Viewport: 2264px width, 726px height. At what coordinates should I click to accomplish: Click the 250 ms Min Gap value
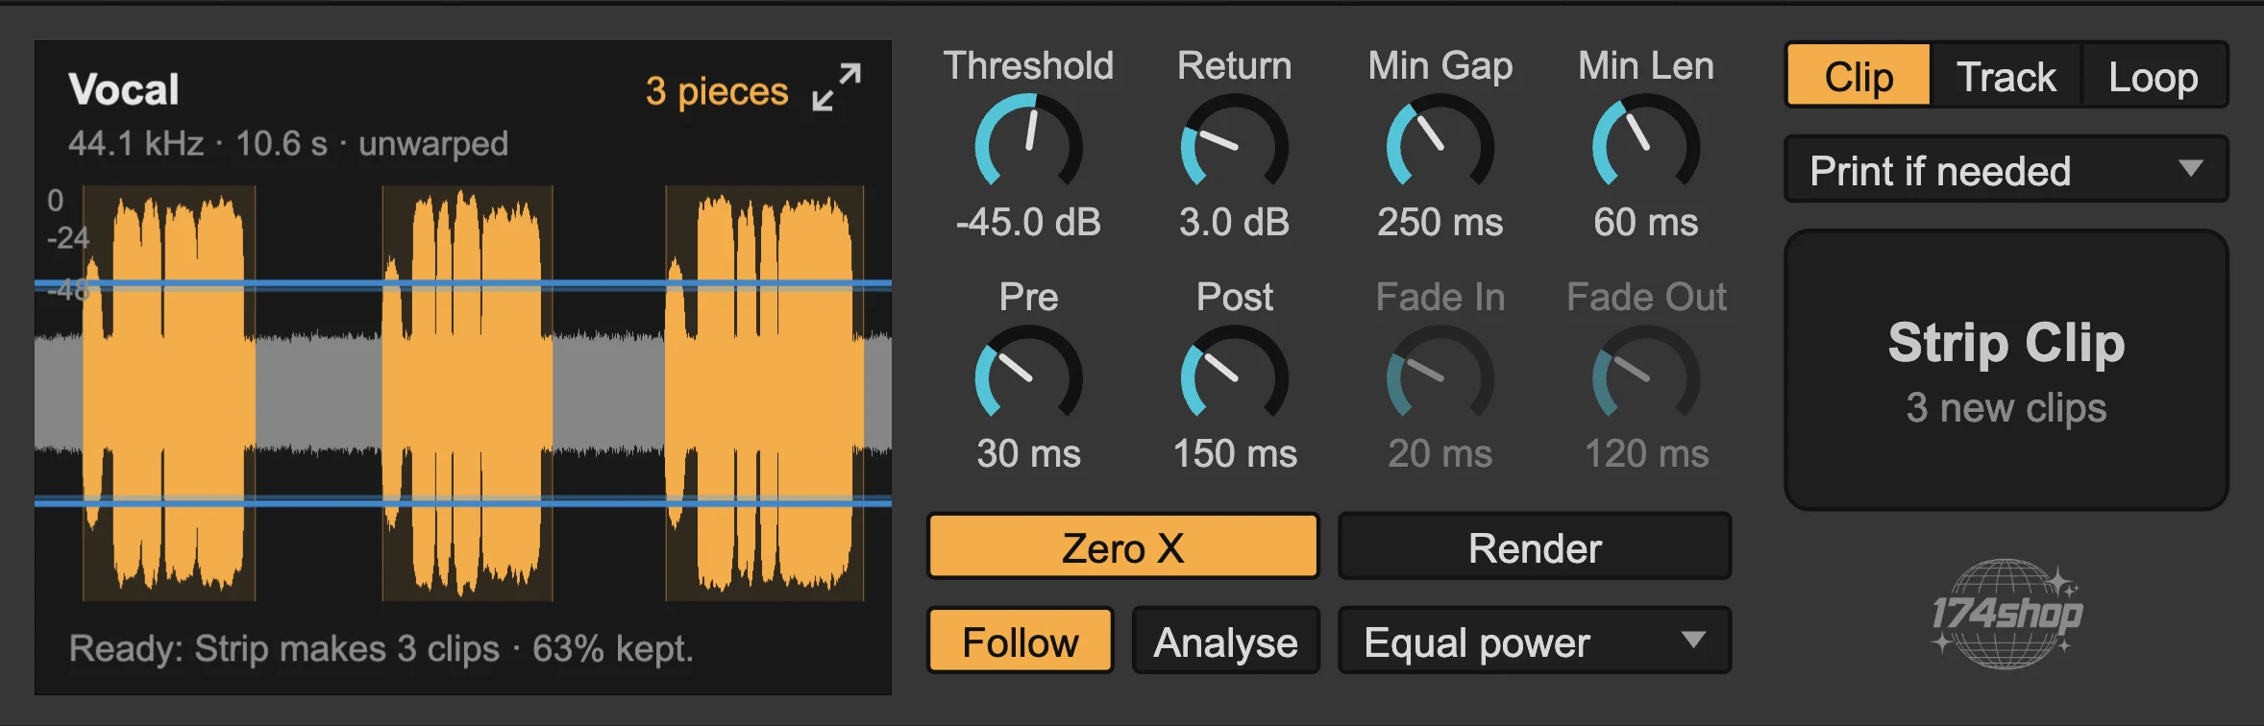1440,222
